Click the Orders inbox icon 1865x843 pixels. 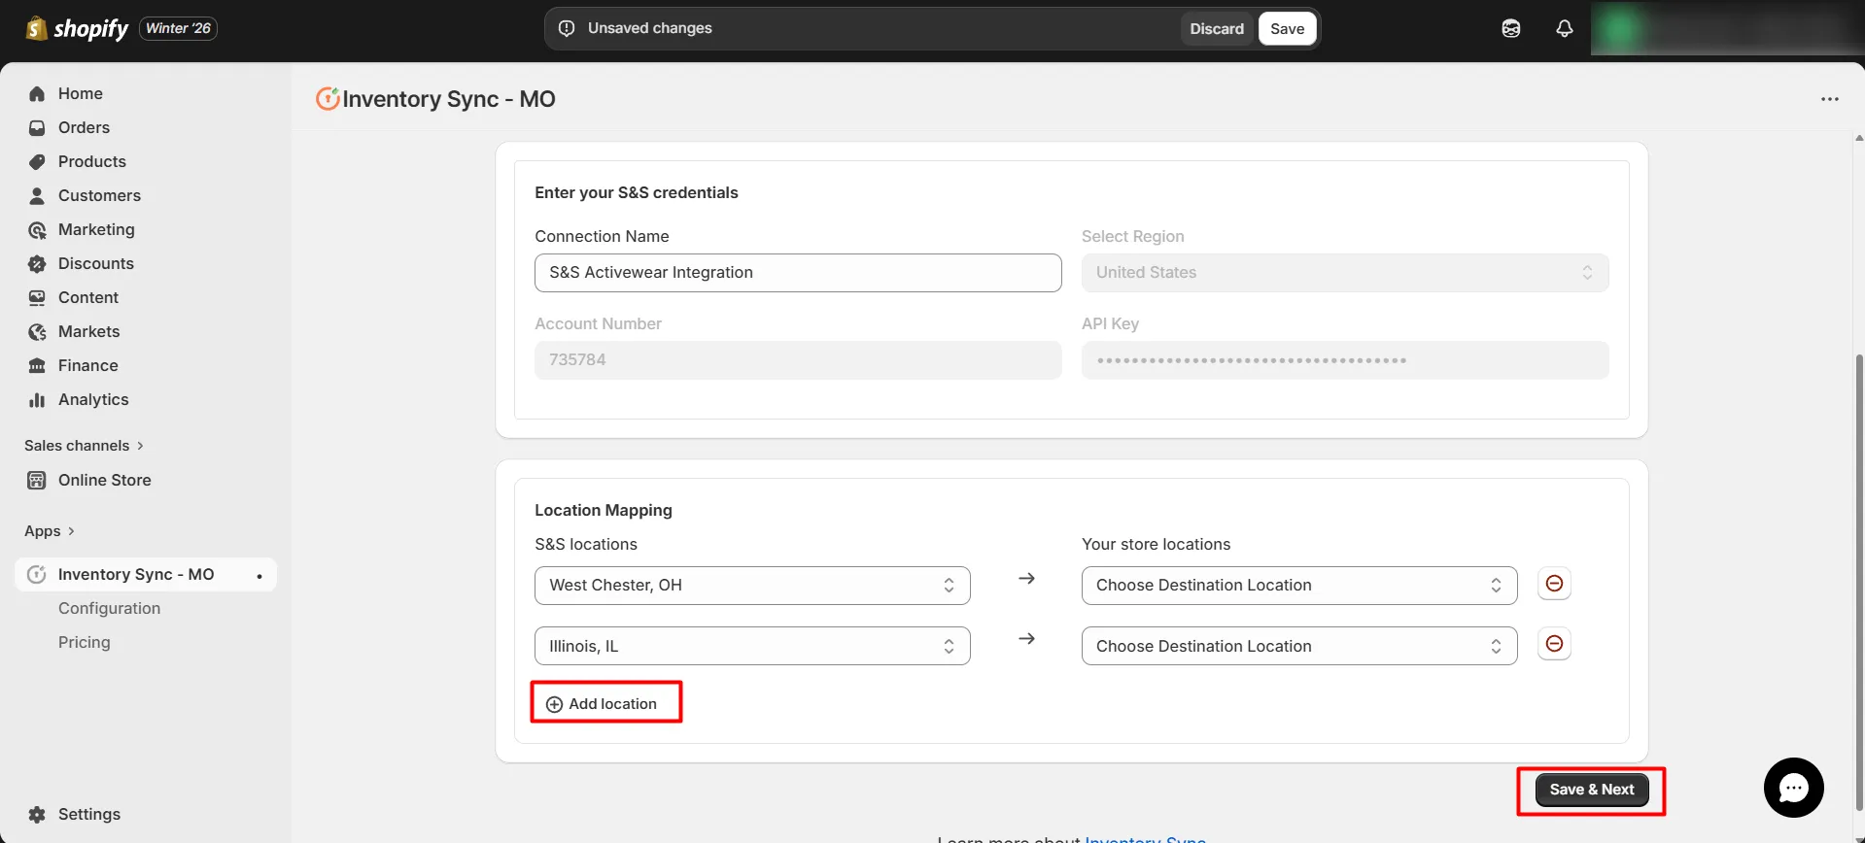pos(37,127)
